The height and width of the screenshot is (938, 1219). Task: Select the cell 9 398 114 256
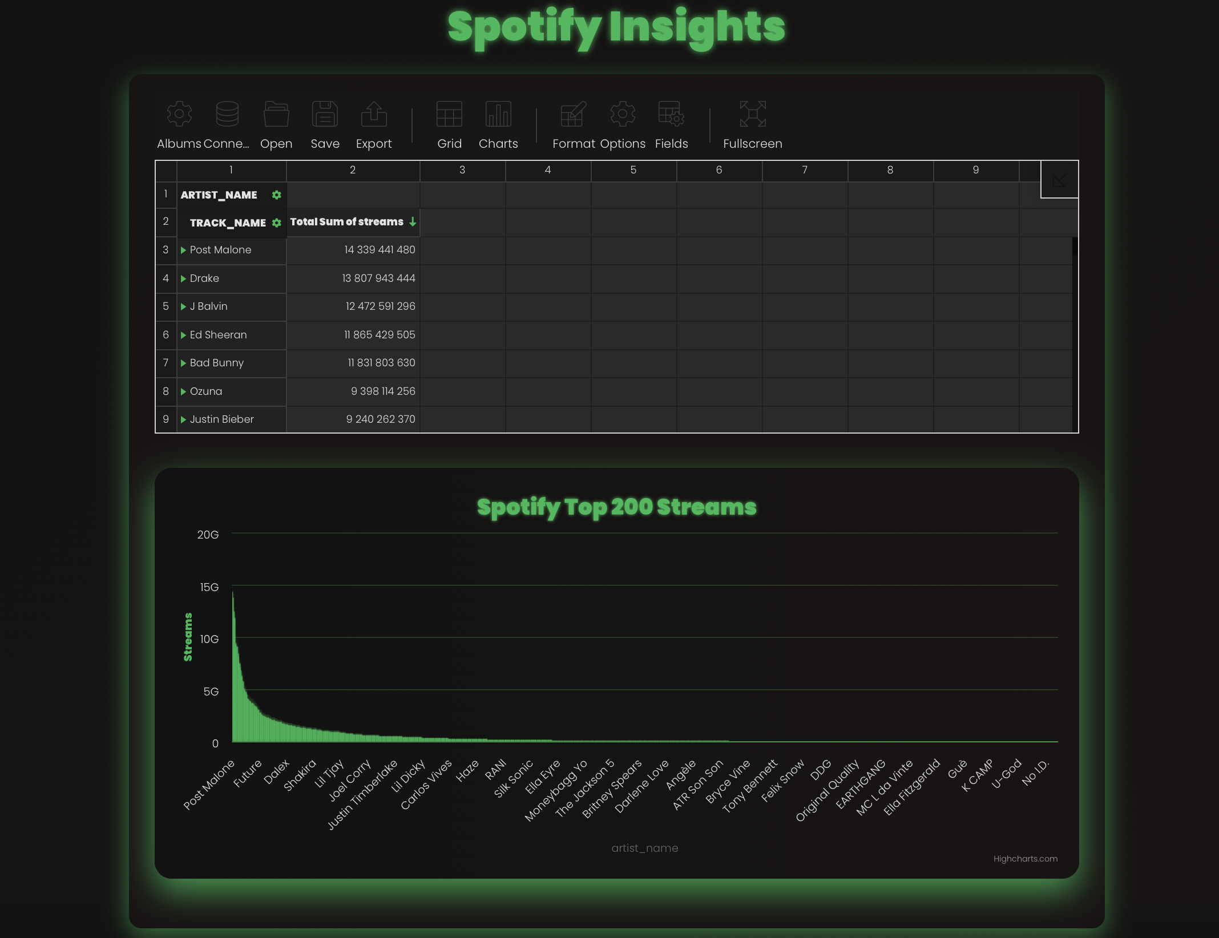pyautogui.click(x=353, y=391)
